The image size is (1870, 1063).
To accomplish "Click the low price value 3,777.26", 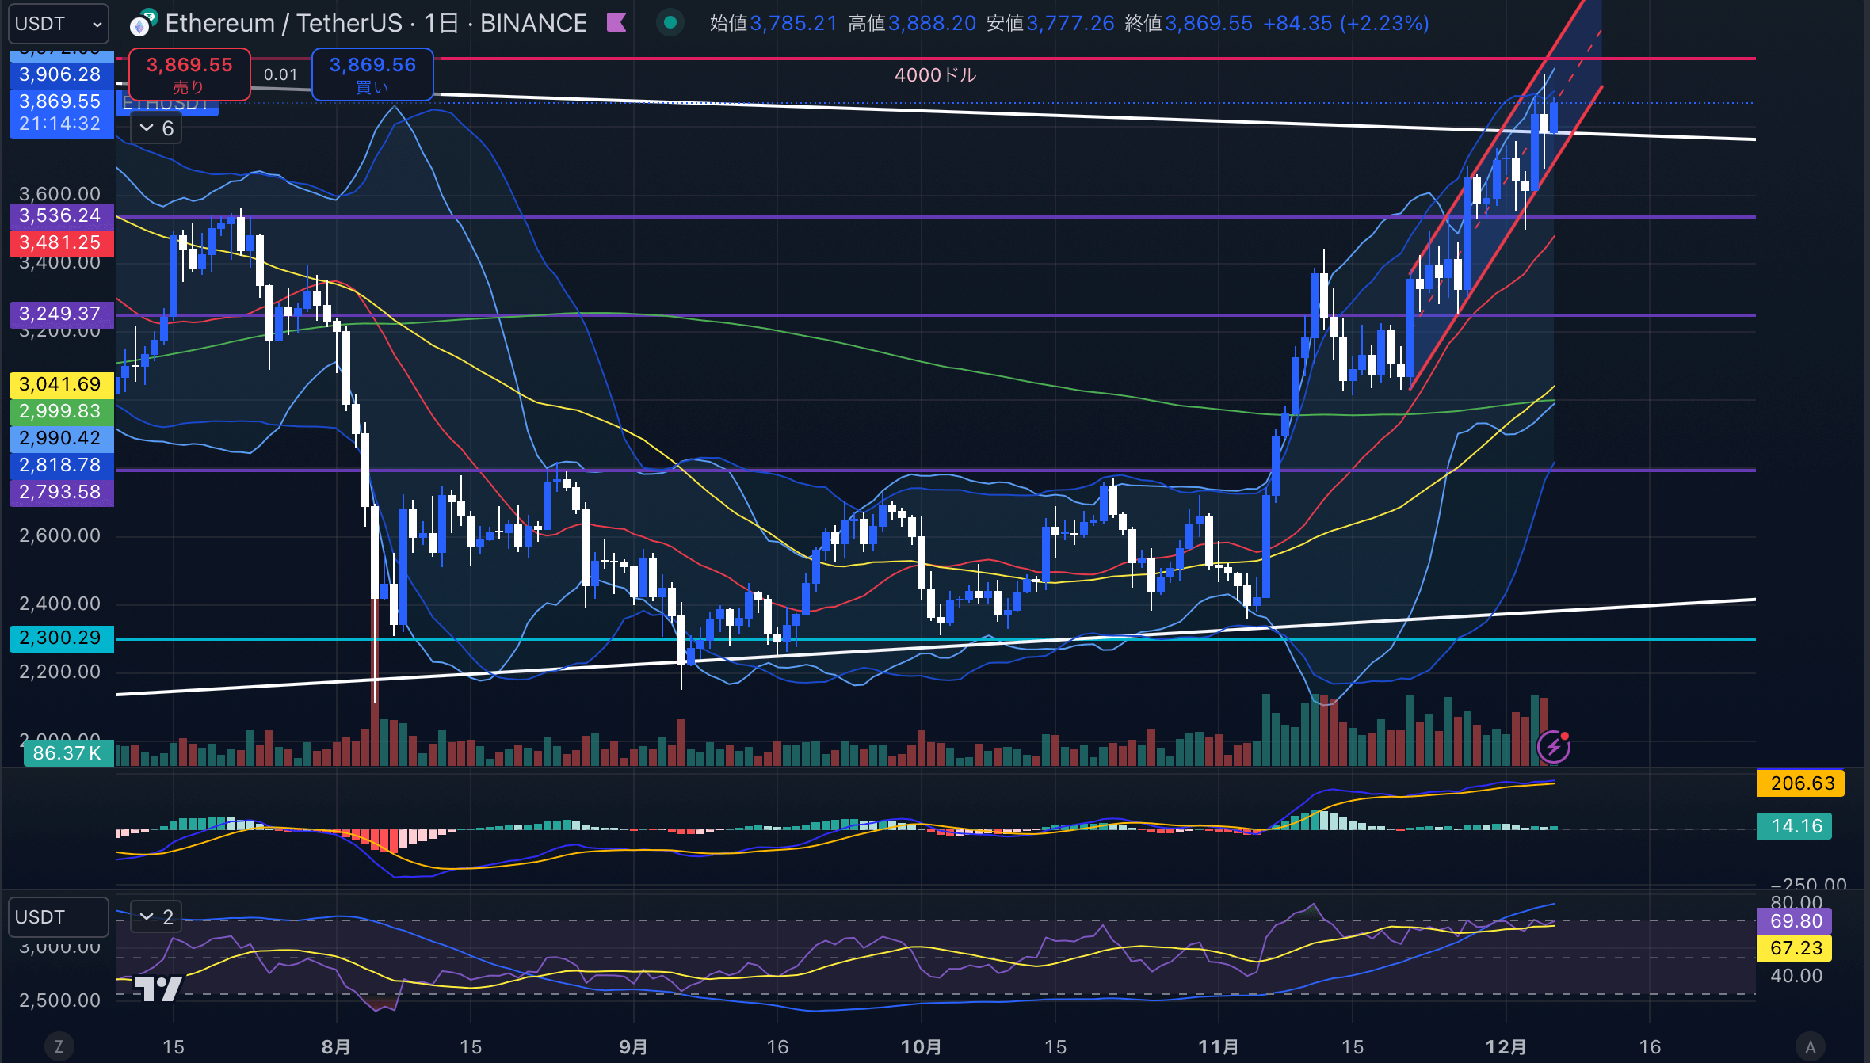I will 1070,24.
